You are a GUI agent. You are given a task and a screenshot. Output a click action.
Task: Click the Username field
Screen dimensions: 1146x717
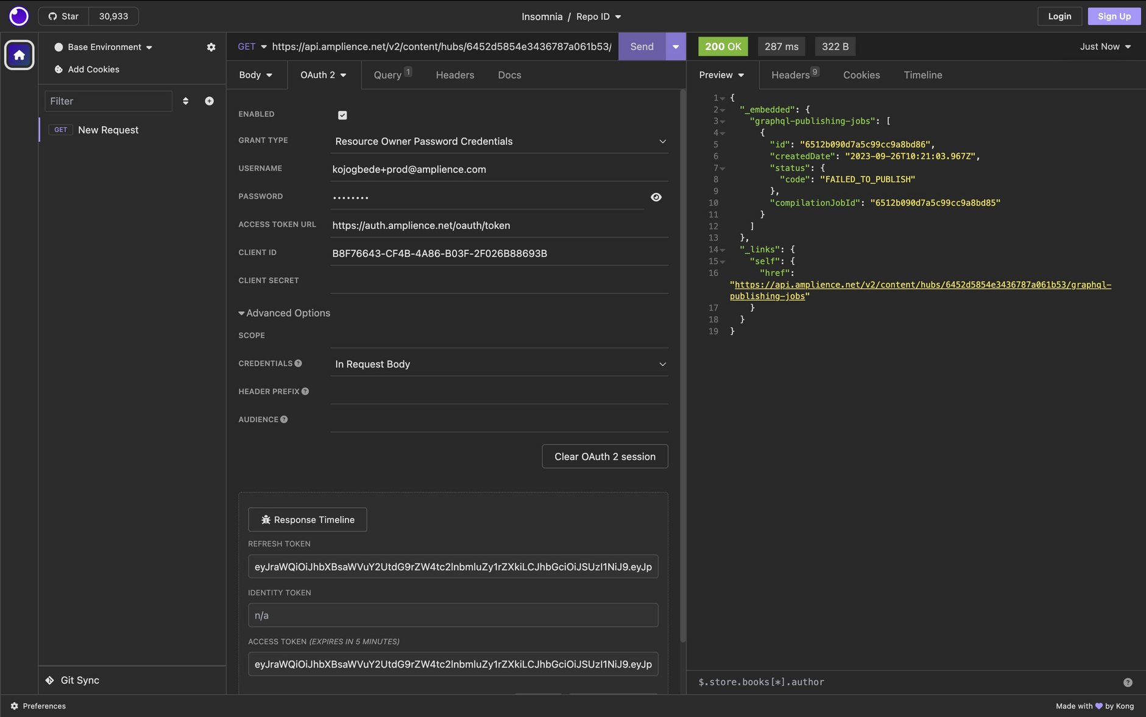pyautogui.click(x=500, y=169)
